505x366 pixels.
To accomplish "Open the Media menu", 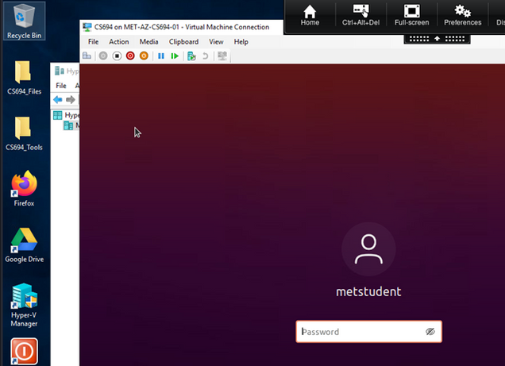I will pos(148,41).
